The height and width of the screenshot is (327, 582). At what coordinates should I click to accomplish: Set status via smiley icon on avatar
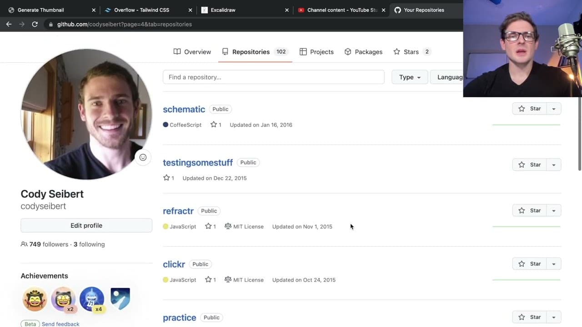[x=143, y=158]
